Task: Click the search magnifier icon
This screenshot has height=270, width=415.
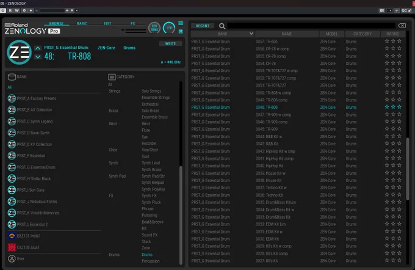Action: coord(222,26)
